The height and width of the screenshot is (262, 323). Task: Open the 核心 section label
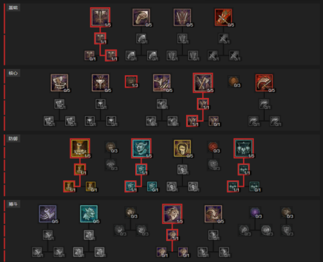pos(13,73)
